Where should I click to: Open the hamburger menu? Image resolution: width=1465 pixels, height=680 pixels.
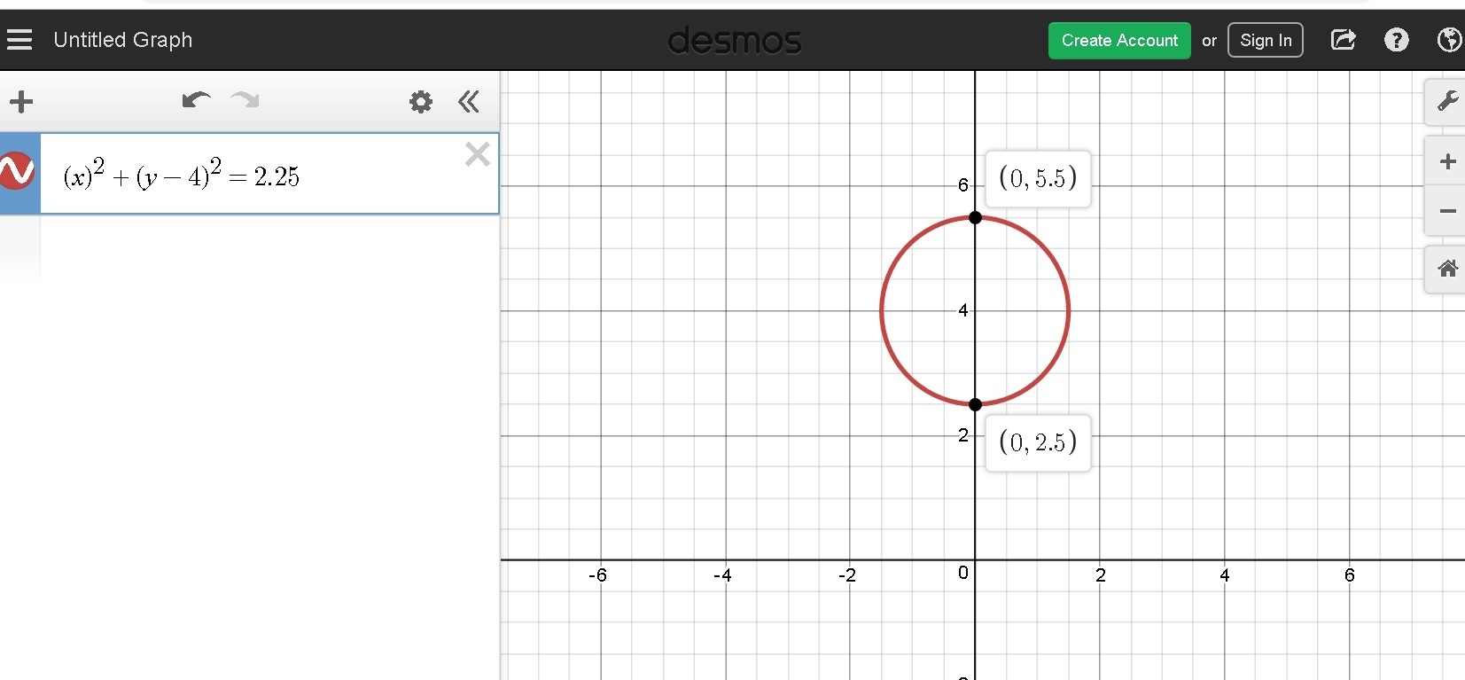point(19,40)
